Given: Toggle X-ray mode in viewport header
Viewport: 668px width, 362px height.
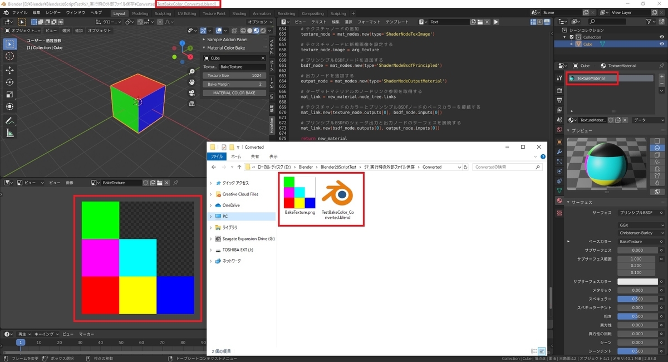Looking at the screenshot, I should [234, 31].
